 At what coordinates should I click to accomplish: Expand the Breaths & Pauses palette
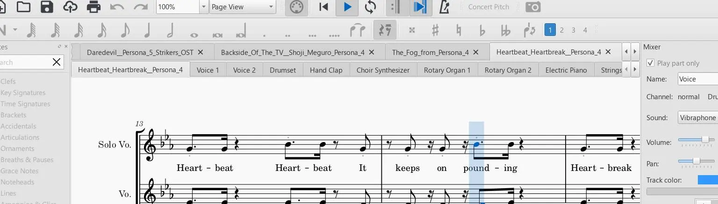tap(27, 160)
